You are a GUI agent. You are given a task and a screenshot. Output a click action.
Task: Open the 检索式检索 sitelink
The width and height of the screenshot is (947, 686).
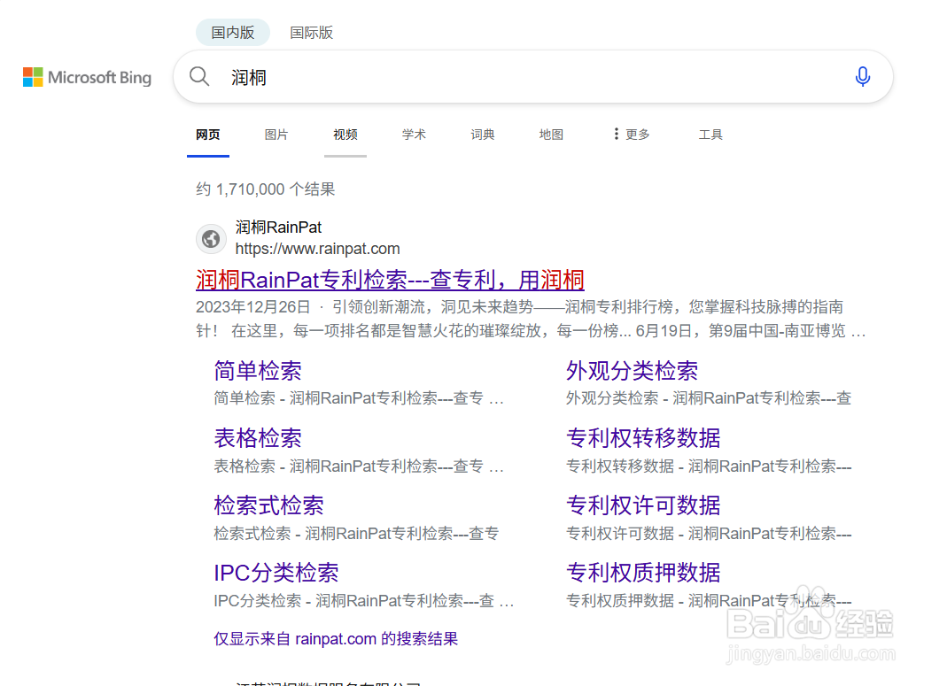(268, 505)
